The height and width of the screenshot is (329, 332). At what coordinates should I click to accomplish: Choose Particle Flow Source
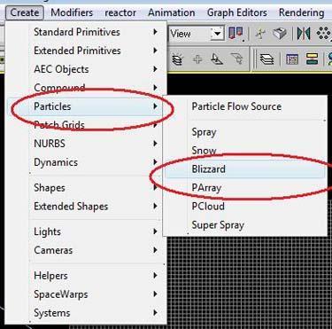pos(245,106)
